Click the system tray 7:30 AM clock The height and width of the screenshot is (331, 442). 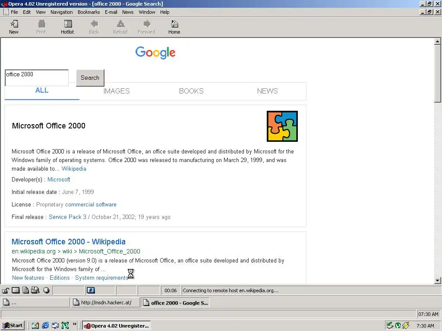click(x=425, y=326)
